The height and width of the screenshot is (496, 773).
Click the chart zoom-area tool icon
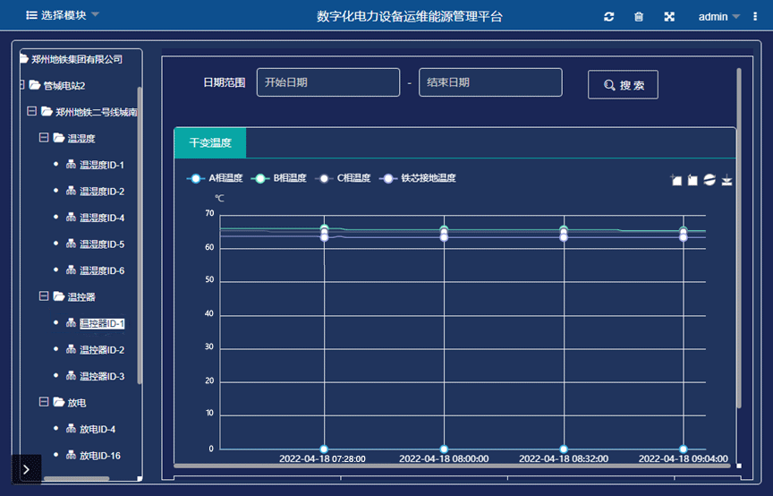pos(675,180)
